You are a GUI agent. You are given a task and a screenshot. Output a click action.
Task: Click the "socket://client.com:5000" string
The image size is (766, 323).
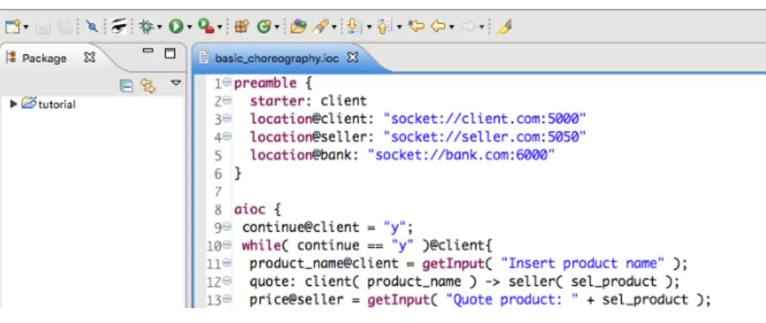[x=485, y=119]
